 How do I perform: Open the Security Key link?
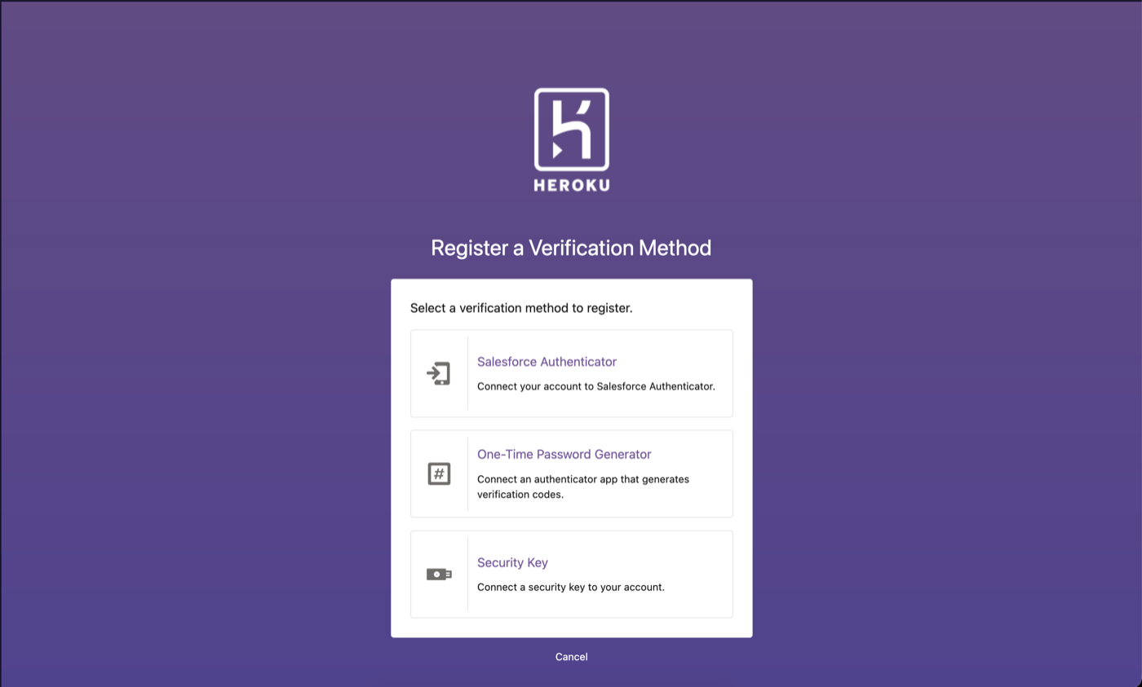(512, 562)
